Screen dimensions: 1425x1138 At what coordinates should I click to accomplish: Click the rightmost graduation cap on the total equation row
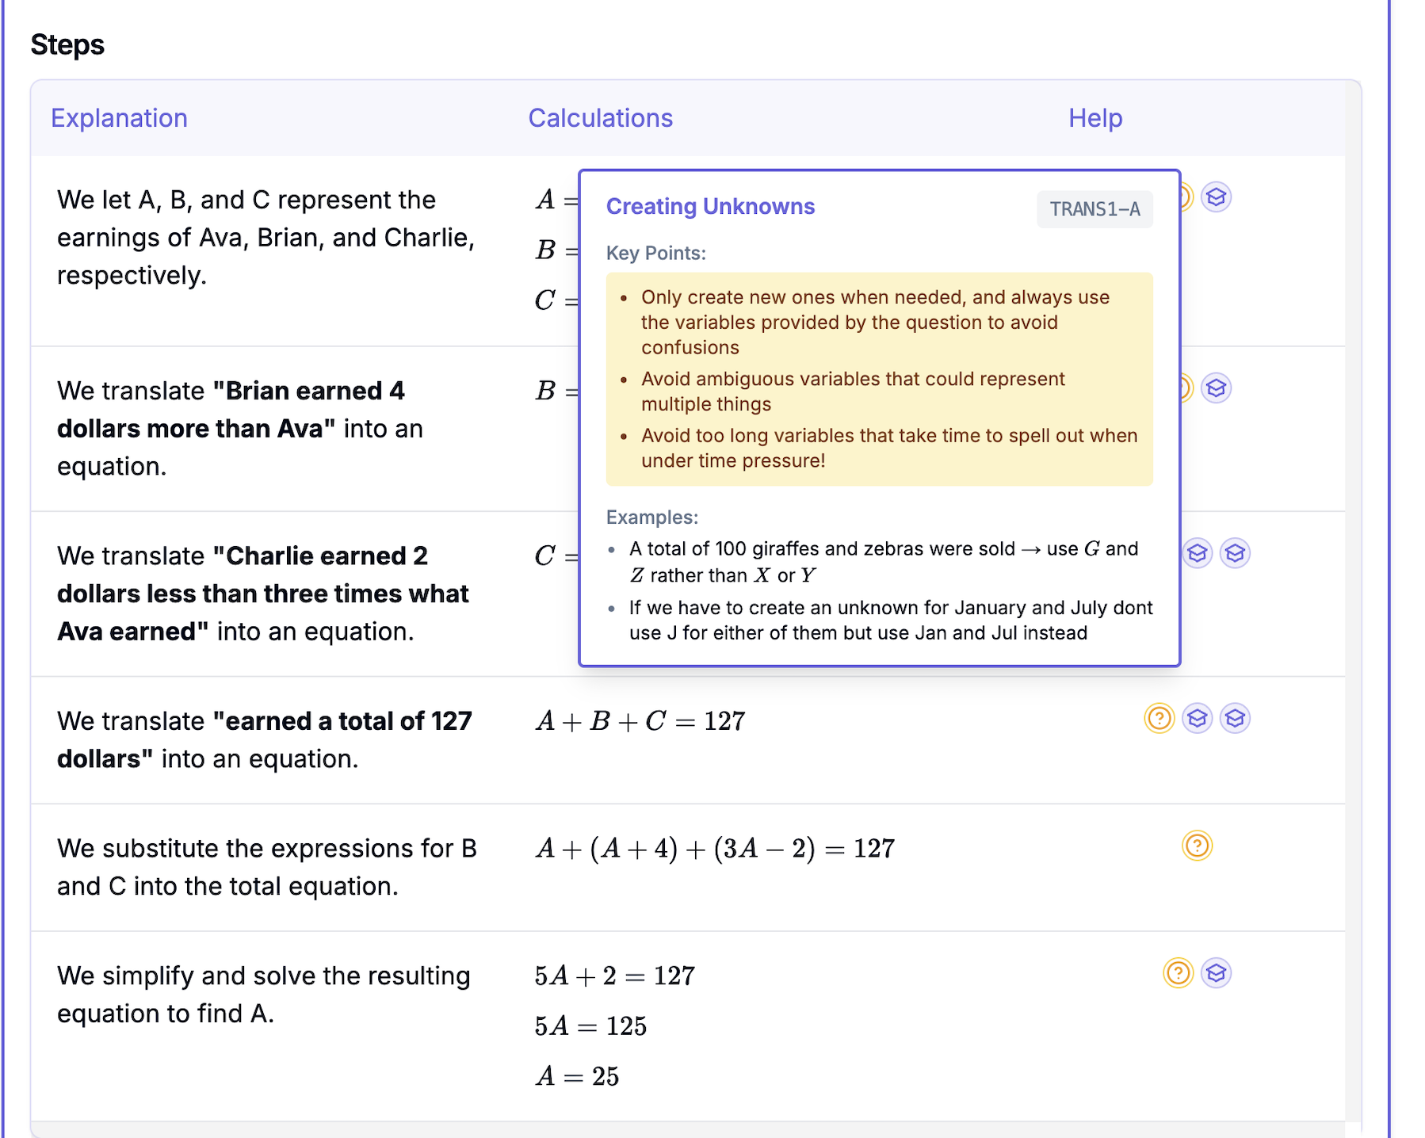click(1236, 719)
